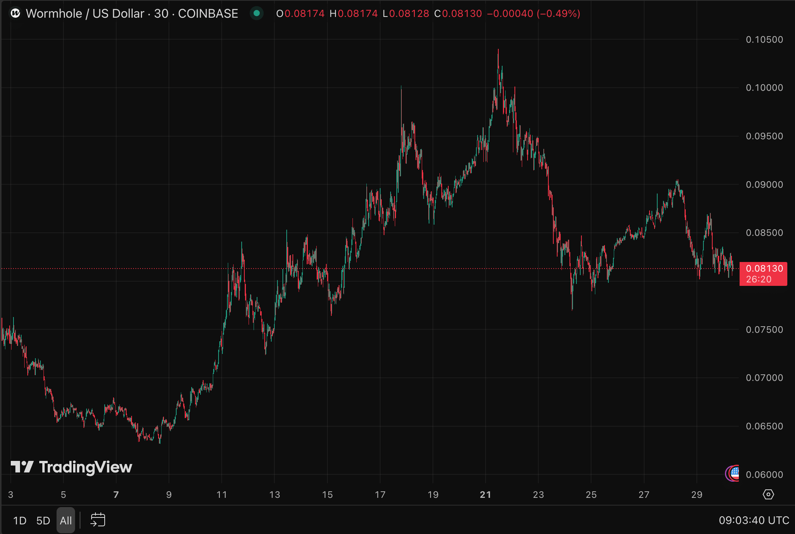The width and height of the screenshot is (795, 534).
Task: Click the 0.07000 price axis label
Action: tap(764, 378)
